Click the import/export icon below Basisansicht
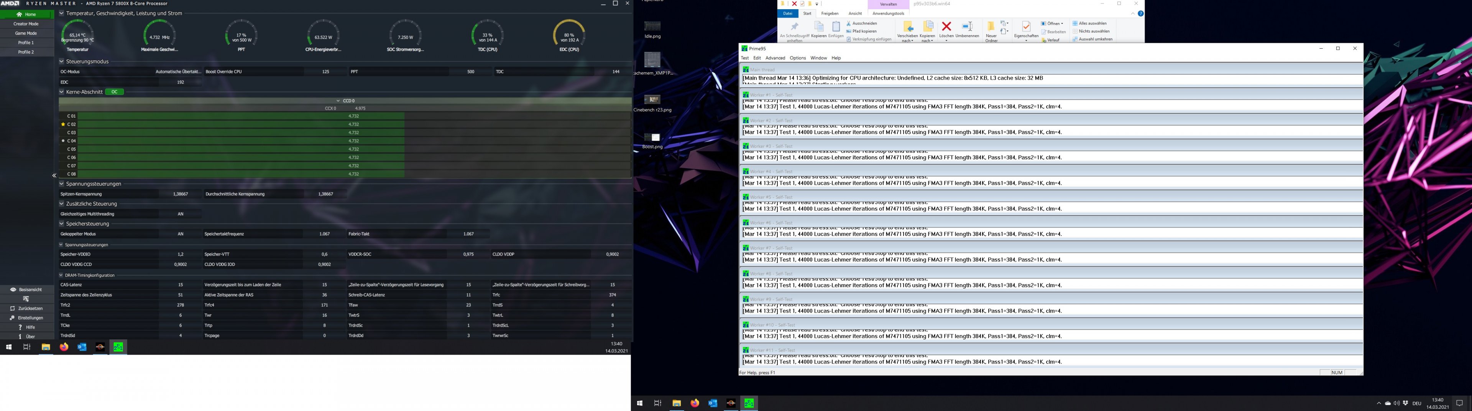The height and width of the screenshot is (411, 1472). pos(26,299)
